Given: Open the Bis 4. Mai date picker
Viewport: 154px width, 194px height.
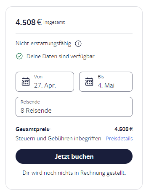Looking at the screenshot, I should coord(106,82).
